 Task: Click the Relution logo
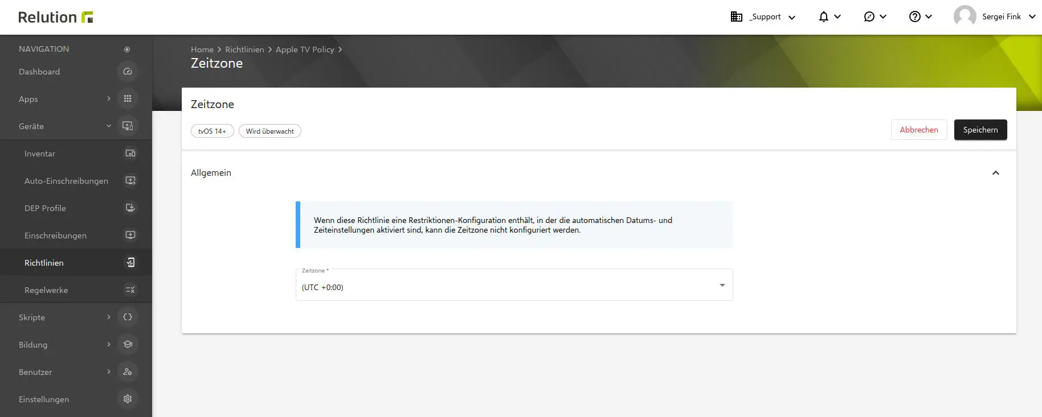point(56,17)
